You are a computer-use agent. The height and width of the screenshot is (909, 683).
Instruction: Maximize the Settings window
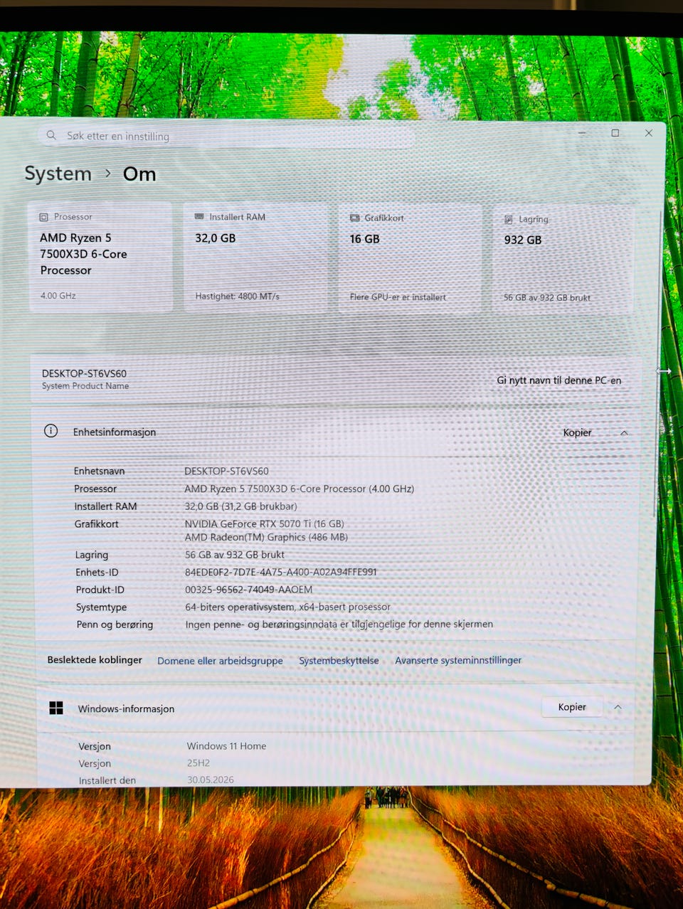(615, 133)
